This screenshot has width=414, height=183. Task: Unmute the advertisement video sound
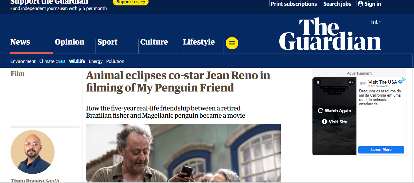pos(351,82)
